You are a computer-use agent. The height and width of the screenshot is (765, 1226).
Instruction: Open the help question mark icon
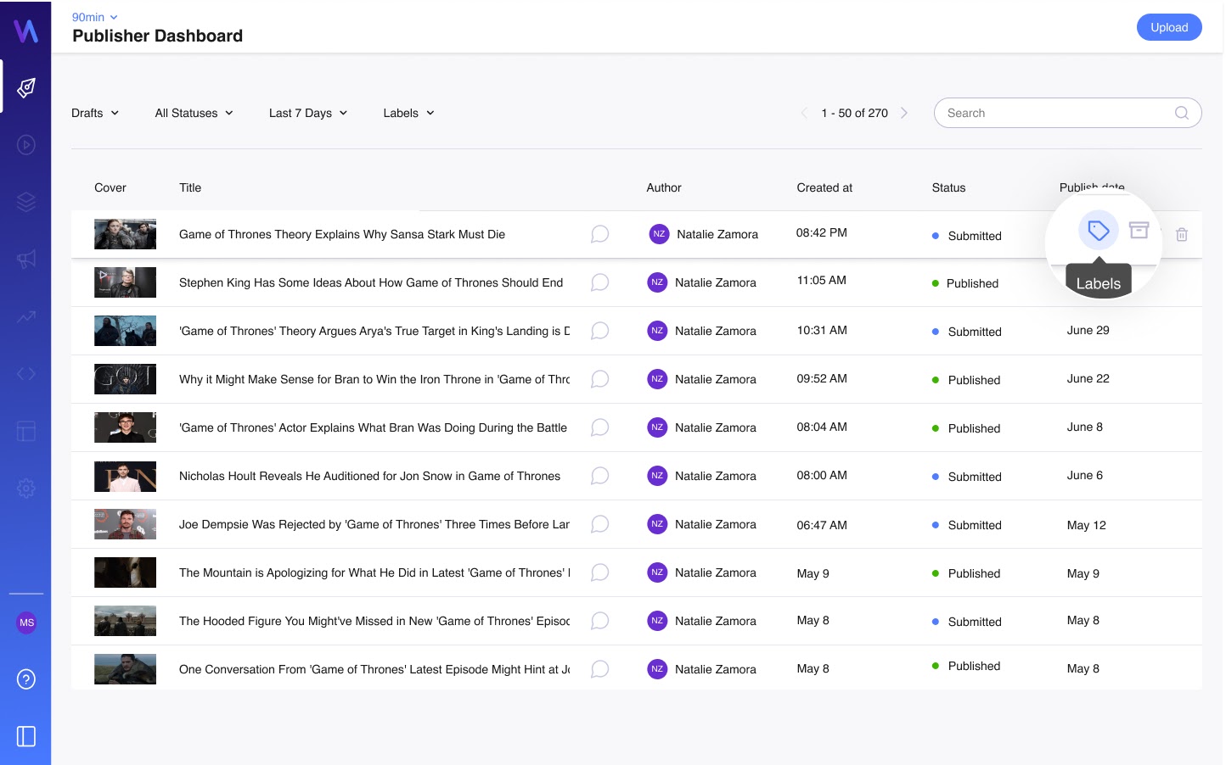26,679
